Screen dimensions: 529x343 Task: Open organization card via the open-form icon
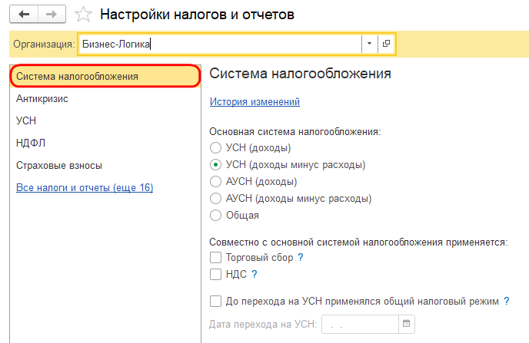[386, 44]
